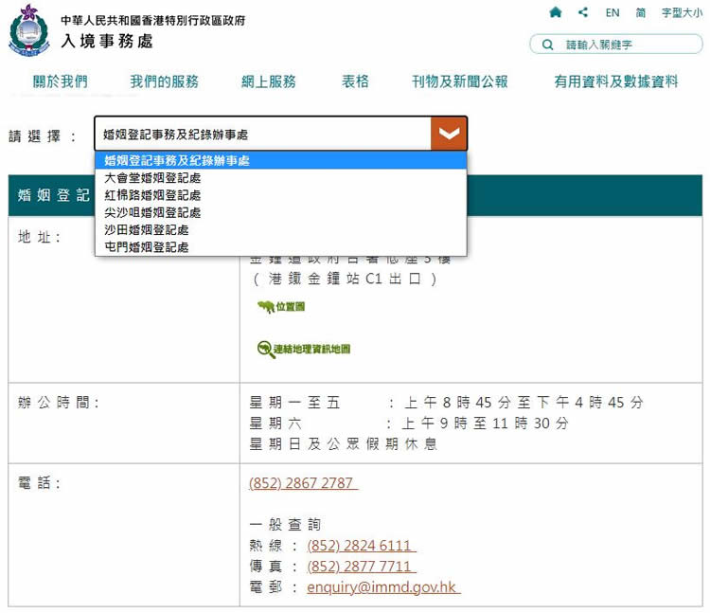Image resolution: width=710 pixels, height=613 pixels.
Task: Click the search magnifier icon
Action: tap(547, 45)
